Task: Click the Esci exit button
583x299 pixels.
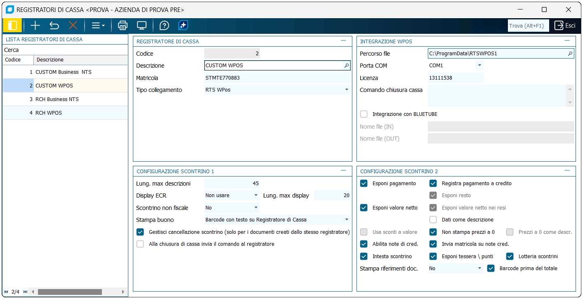Action: tap(565, 26)
